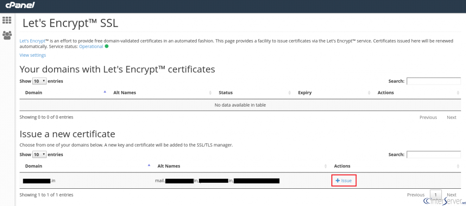Sort new certificate table Alt Names arrows
The image size is (466, 206).
tap(326, 166)
